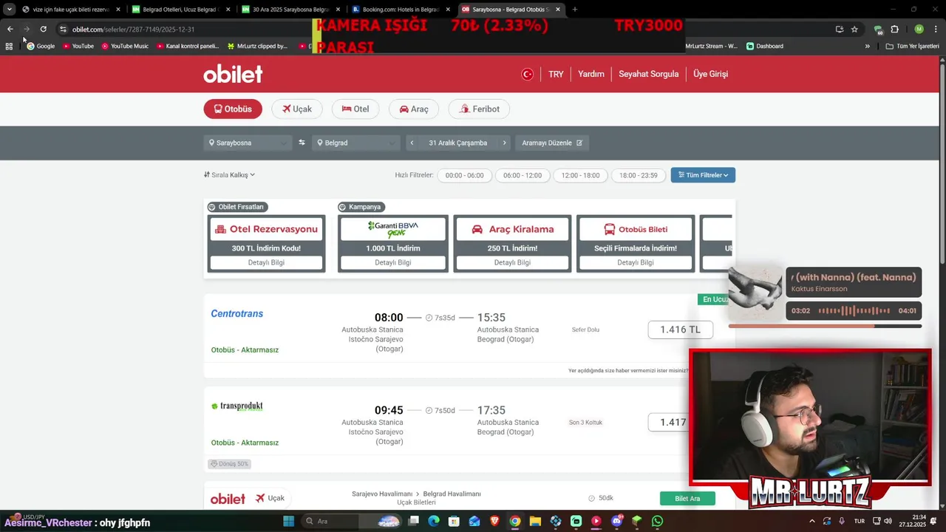Open YouTube Music bookmark

click(x=125, y=46)
